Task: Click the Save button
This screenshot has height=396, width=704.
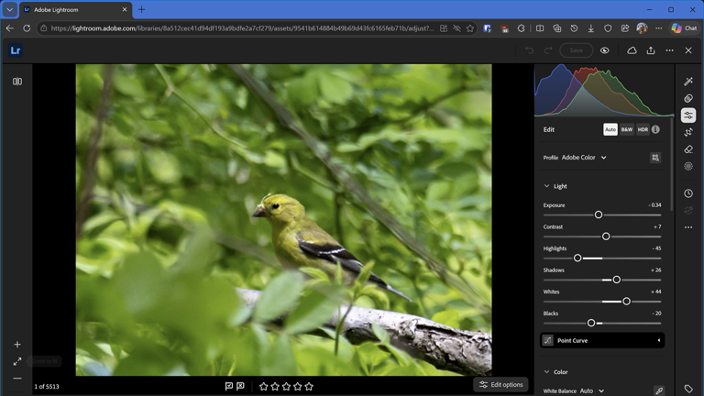Action: click(576, 50)
